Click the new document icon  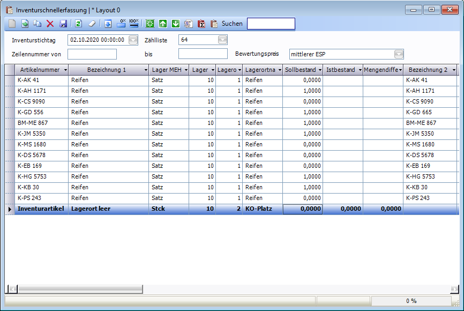[x=12, y=24]
